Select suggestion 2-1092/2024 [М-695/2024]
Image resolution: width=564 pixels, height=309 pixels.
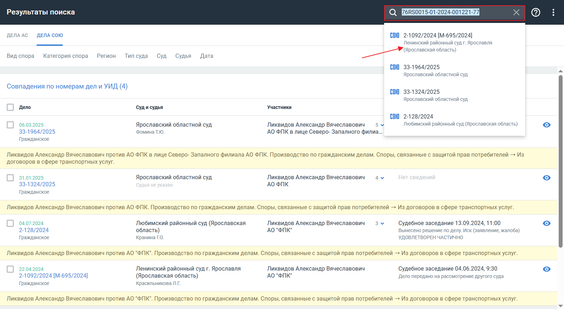(437, 36)
